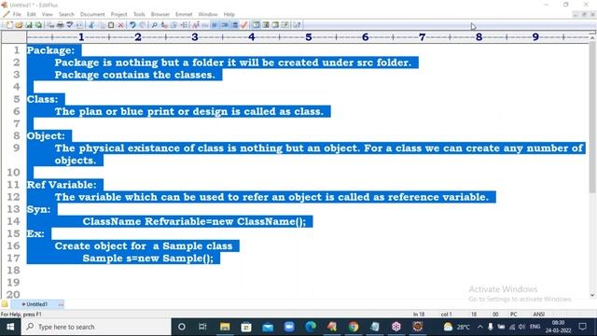Click the 'Package:' heading on line 1

click(x=50, y=50)
